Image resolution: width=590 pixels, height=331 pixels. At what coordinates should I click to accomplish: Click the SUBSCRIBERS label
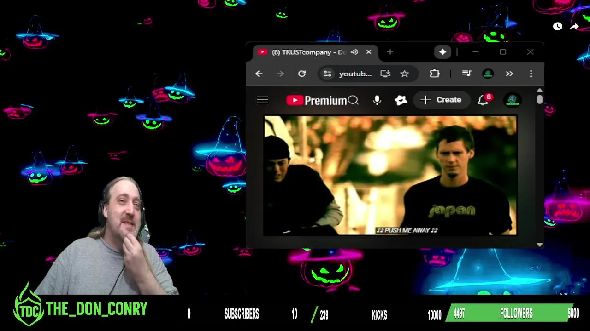(242, 314)
